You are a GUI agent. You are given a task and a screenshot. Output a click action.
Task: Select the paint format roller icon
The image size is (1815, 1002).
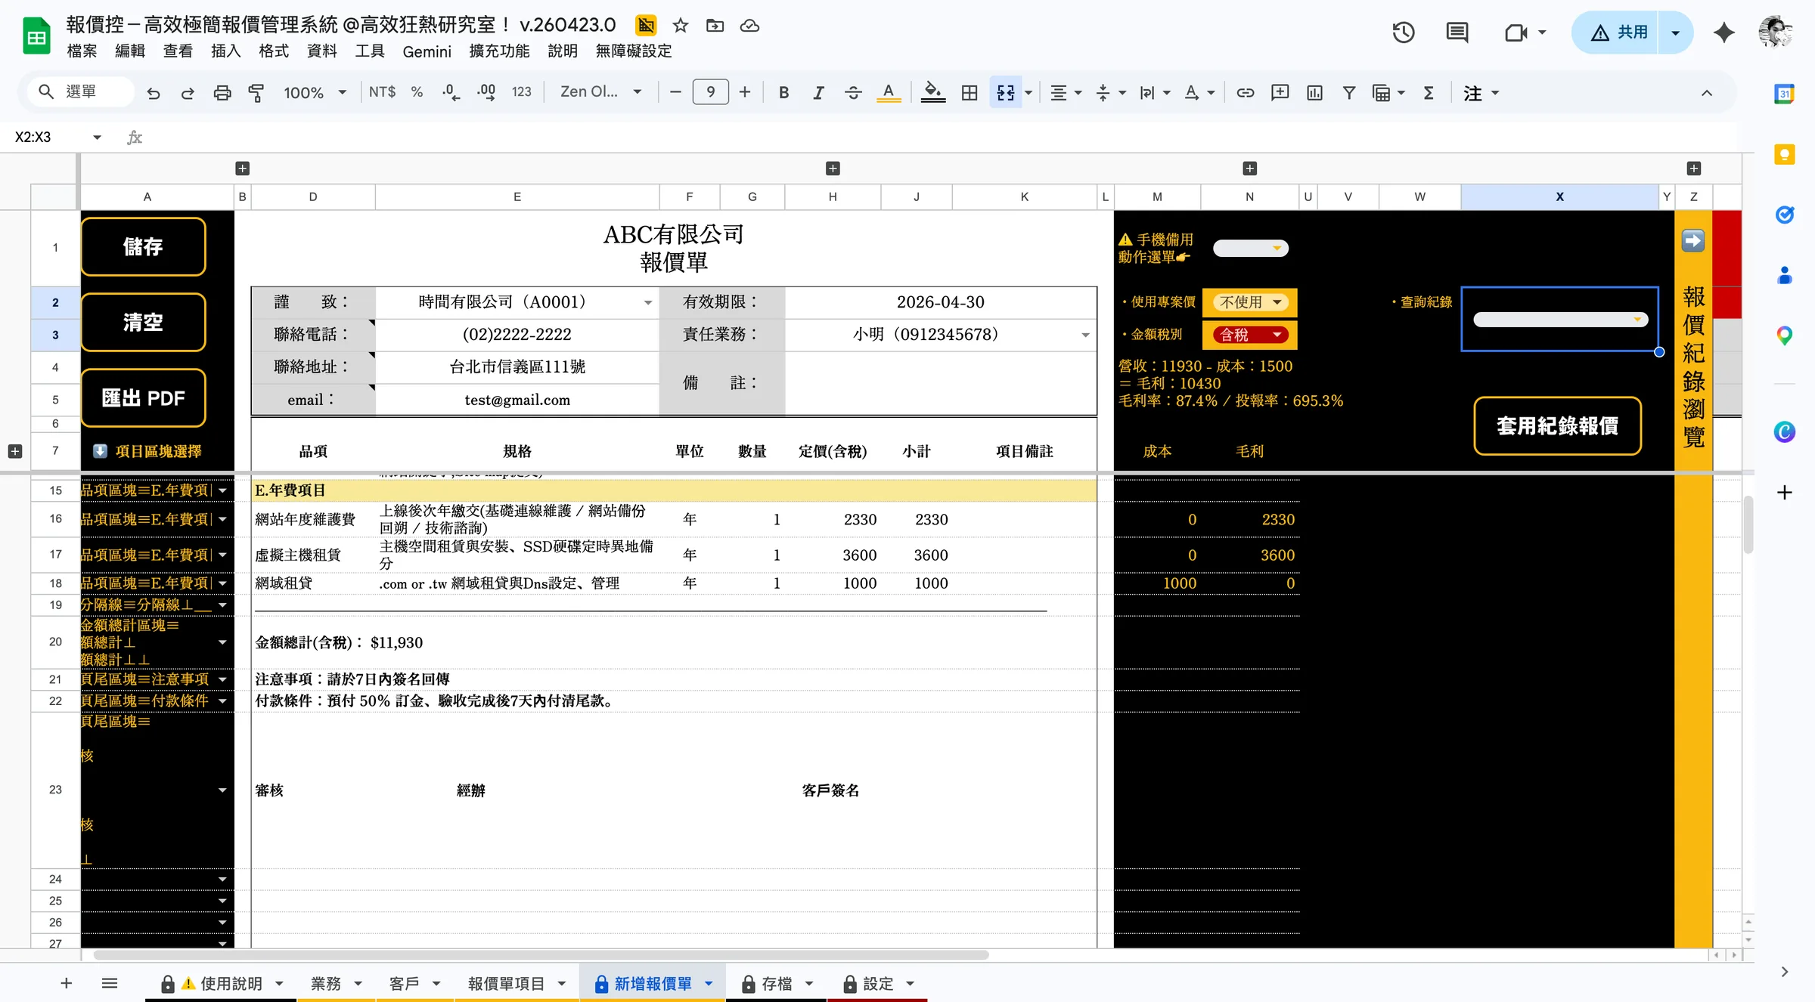(256, 92)
